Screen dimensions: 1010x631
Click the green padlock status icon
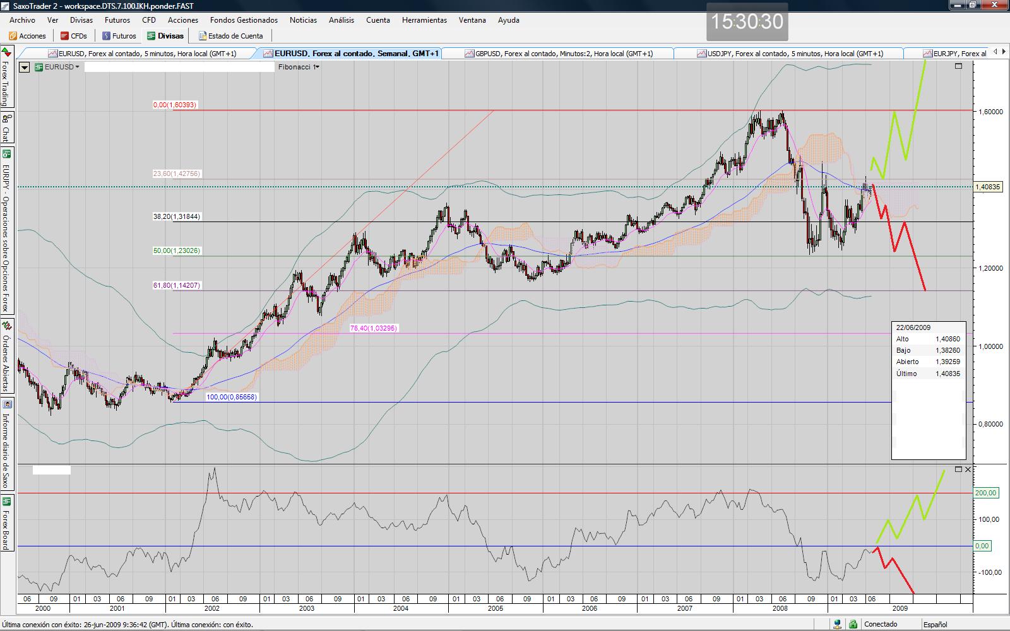[x=853, y=625]
